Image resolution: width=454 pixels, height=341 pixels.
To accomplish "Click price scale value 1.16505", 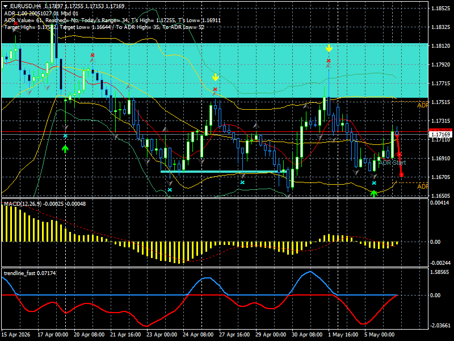I will tap(441, 196).
